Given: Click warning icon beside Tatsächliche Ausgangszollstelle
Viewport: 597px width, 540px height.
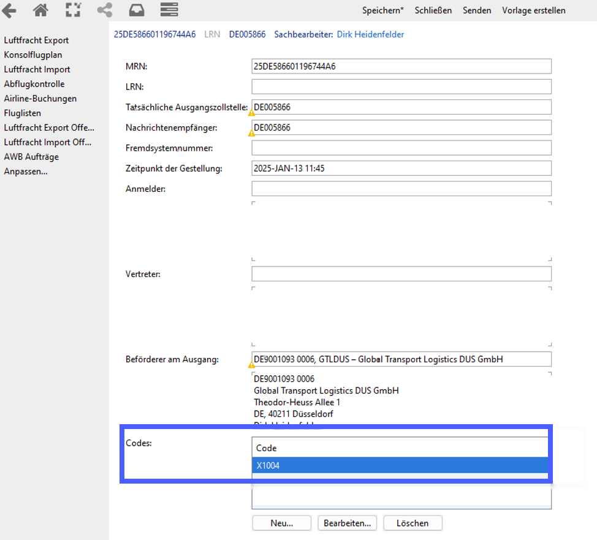Looking at the screenshot, I should (251, 113).
